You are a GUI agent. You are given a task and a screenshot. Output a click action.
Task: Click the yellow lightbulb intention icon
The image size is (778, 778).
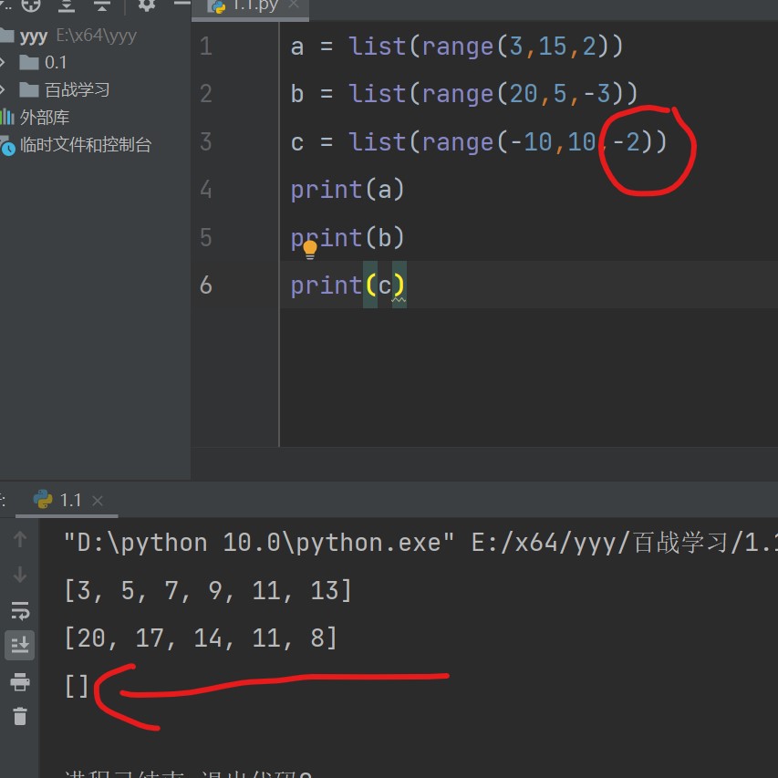pos(309,250)
